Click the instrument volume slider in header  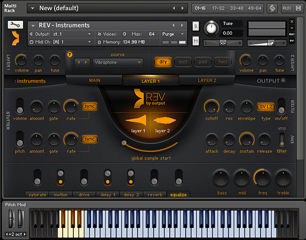coord(267,43)
